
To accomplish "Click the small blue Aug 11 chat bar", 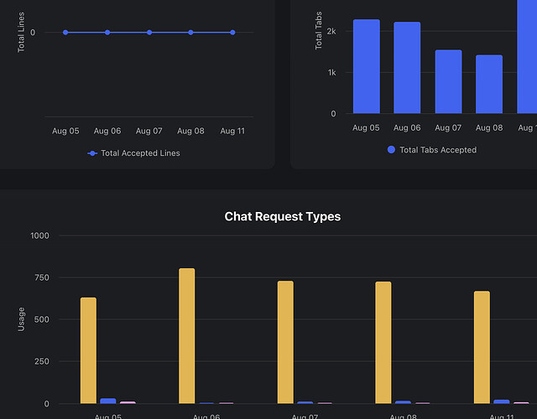I will pos(502,401).
